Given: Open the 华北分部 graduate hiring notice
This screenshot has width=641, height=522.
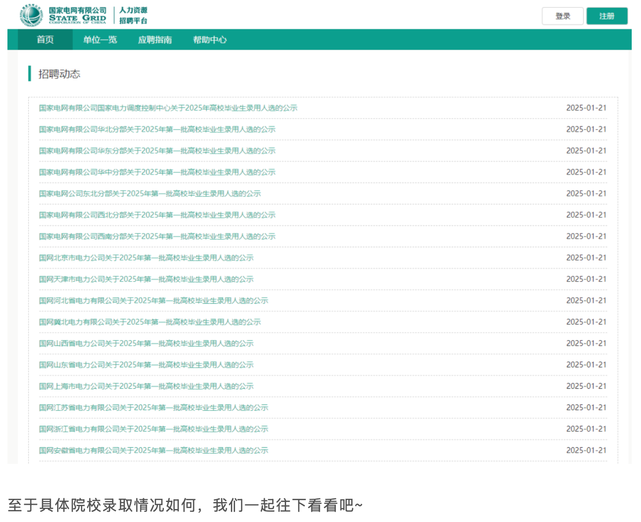Looking at the screenshot, I should 157,130.
